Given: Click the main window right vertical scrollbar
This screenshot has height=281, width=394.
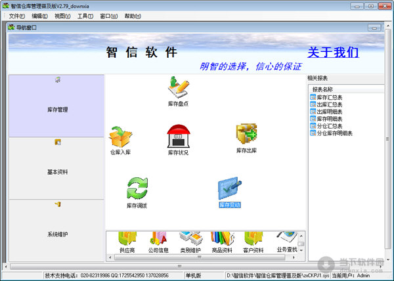Looking at the screenshot, I should pyautogui.click(x=387, y=139).
